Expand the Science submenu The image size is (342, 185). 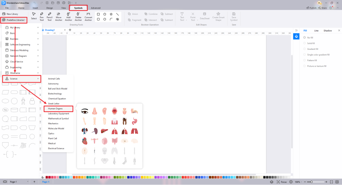(x=22, y=79)
